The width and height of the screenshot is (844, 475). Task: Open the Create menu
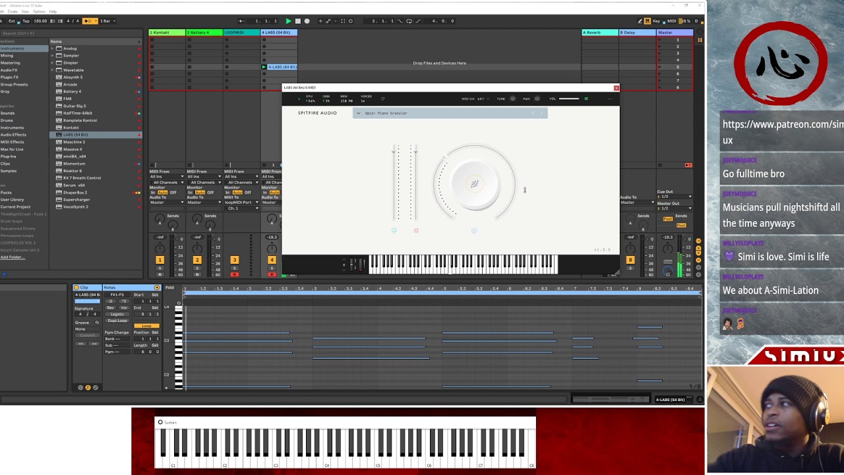click(13, 11)
